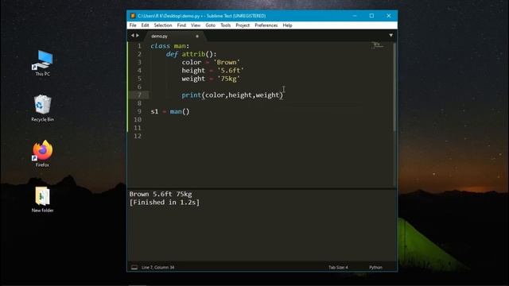
Task: Open the Tab Size: 4 selector
Action: pyautogui.click(x=338, y=267)
